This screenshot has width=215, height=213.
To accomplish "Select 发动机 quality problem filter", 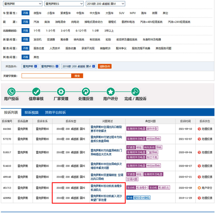I will click(x=37, y=40).
